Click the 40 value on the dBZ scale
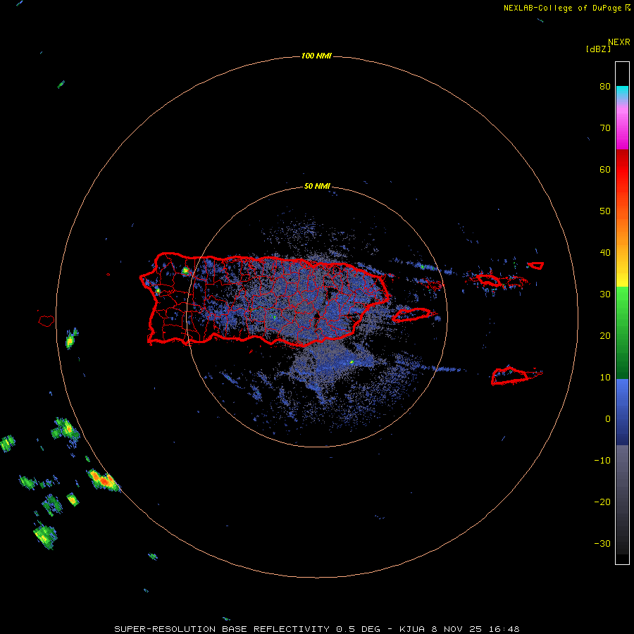 (605, 253)
